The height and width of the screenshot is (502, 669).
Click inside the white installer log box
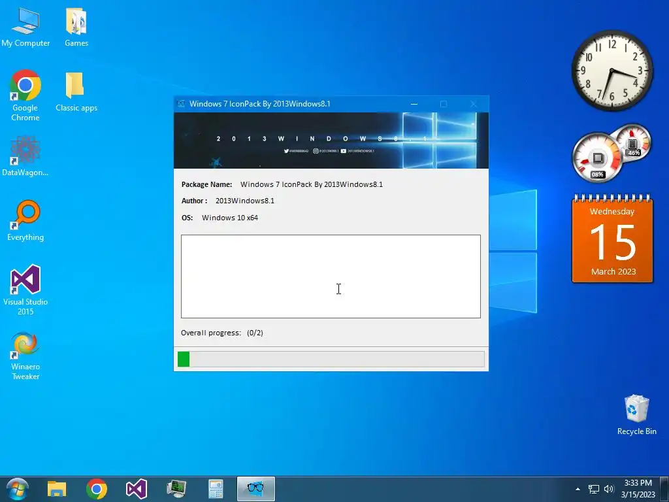coord(331,276)
